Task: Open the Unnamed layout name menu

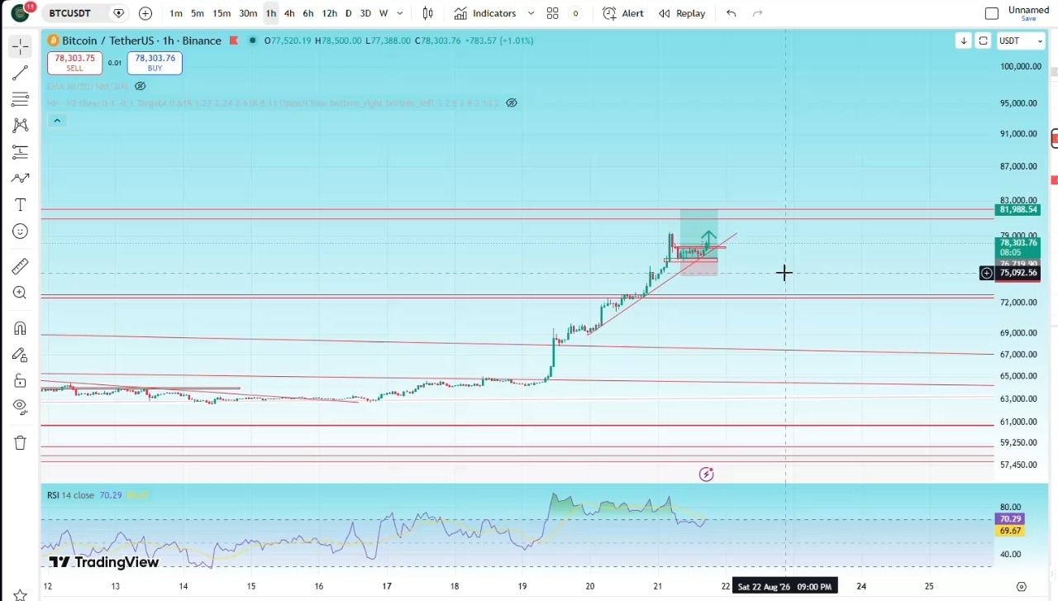Action: click(x=1028, y=10)
